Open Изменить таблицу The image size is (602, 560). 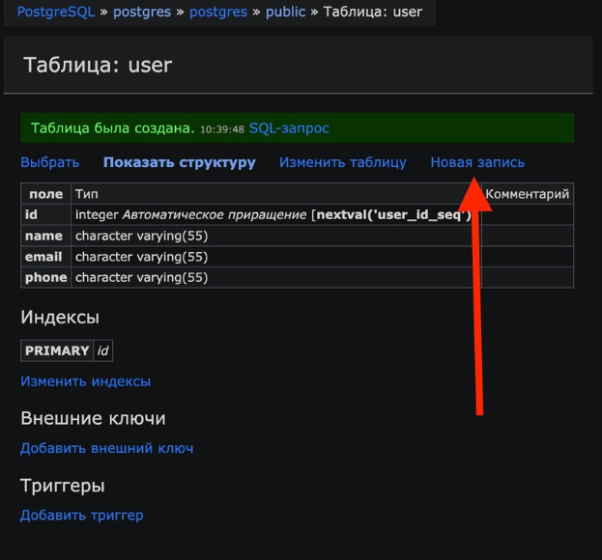[343, 162]
